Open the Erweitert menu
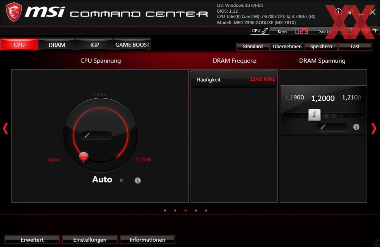 click(32, 240)
